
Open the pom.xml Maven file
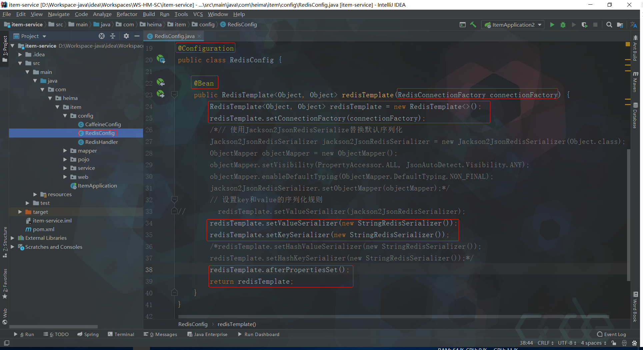[x=43, y=229]
